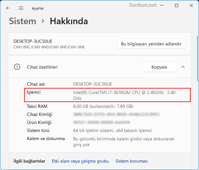The height and width of the screenshot is (170, 199).
Task: Click the Cihaz Kimliği label
Action: [x=39, y=114]
